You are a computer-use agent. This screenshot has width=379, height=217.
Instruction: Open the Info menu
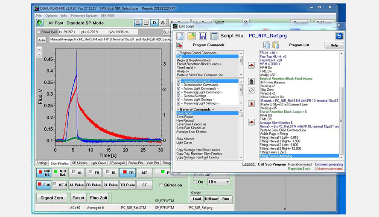[x=64, y=15]
